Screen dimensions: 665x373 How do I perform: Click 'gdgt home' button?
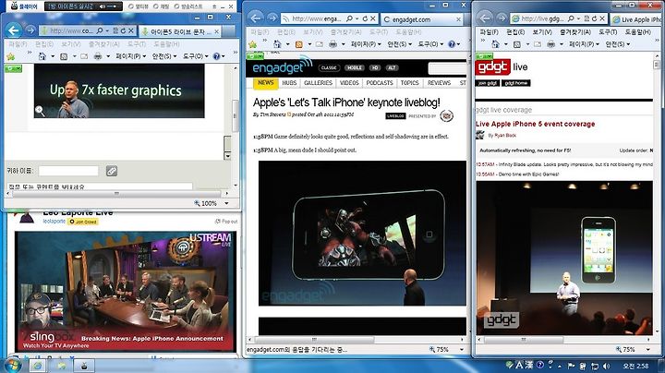516,83
